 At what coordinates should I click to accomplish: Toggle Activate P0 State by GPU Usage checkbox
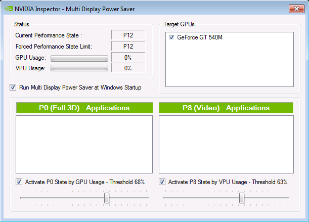click(x=19, y=182)
